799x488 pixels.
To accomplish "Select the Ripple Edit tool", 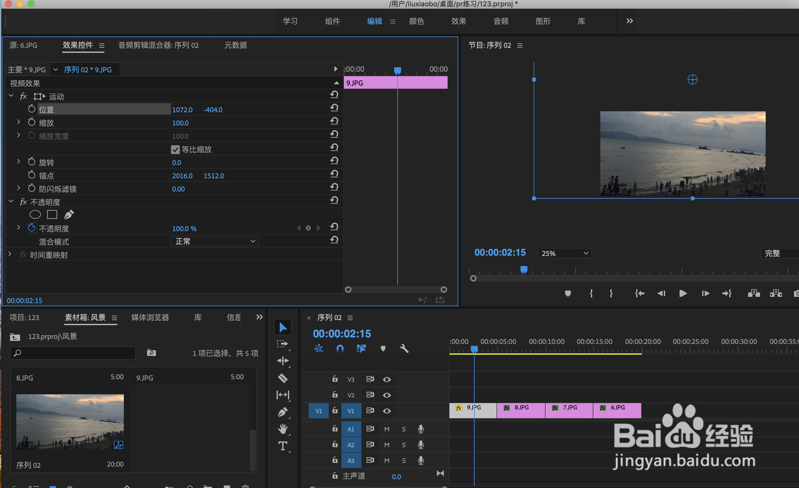I will click(x=283, y=361).
